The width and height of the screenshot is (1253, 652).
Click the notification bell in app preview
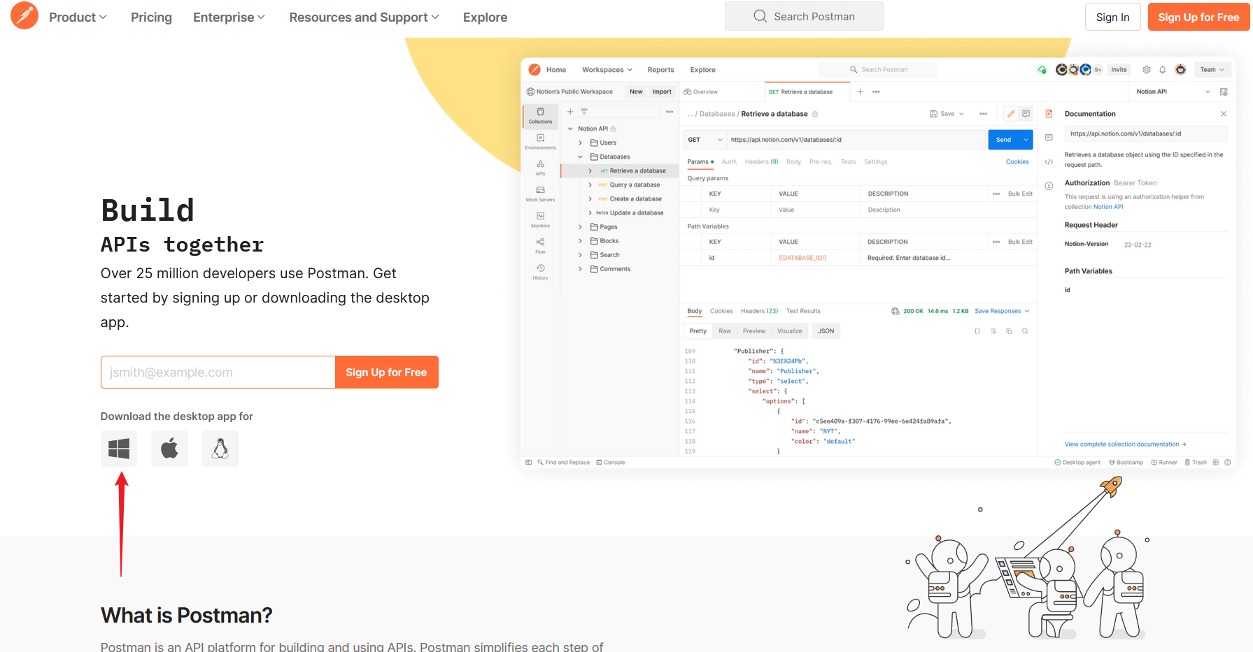click(x=1162, y=70)
